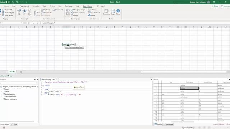Confirm formula entry with checkmark
Viewport: 230px width, 129px height.
[x=33, y=23]
